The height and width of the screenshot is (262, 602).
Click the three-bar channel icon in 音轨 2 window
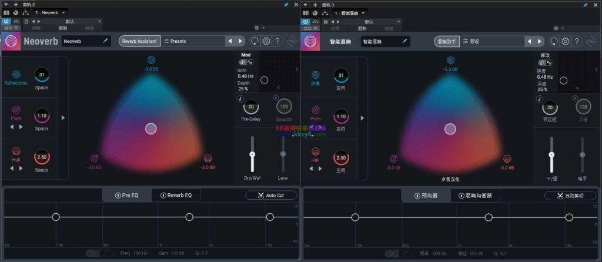[6, 13]
